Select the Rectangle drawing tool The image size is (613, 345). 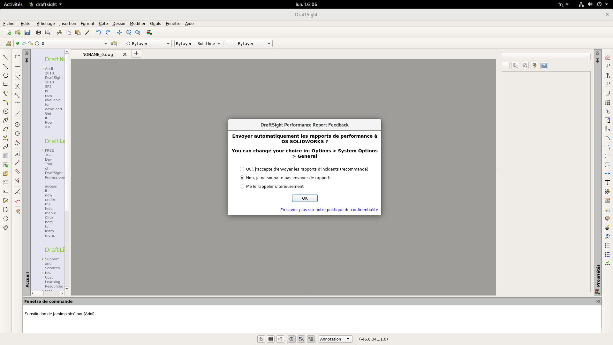coord(5,84)
